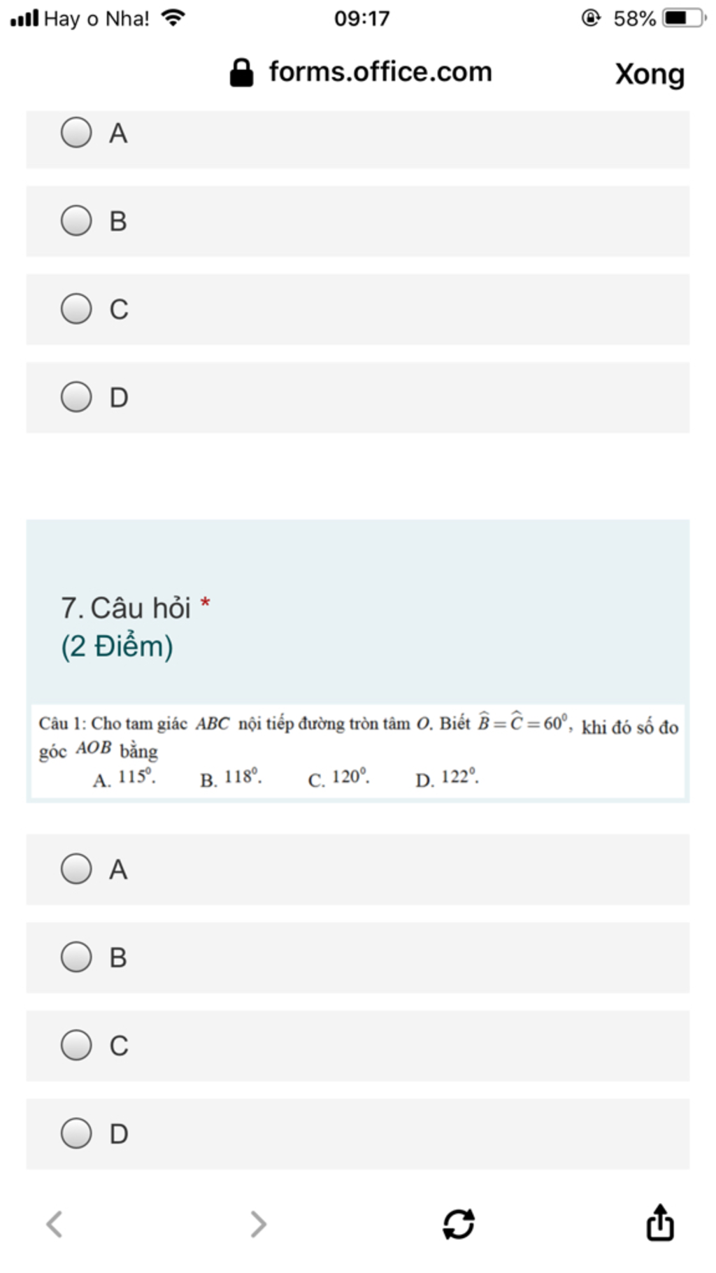Tap the orientation lock status icon
This screenshot has width=716, height=1273.
click(x=591, y=17)
